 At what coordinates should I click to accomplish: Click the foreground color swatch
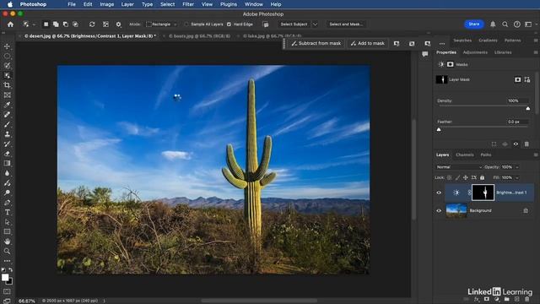pos(5,278)
